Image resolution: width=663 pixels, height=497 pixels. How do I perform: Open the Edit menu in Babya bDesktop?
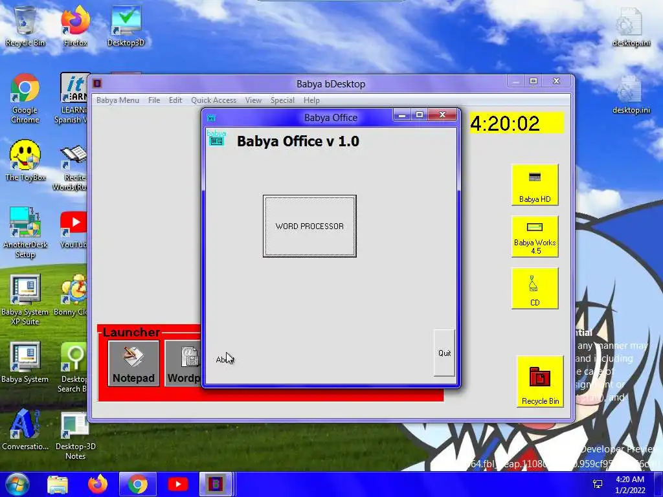pos(175,100)
